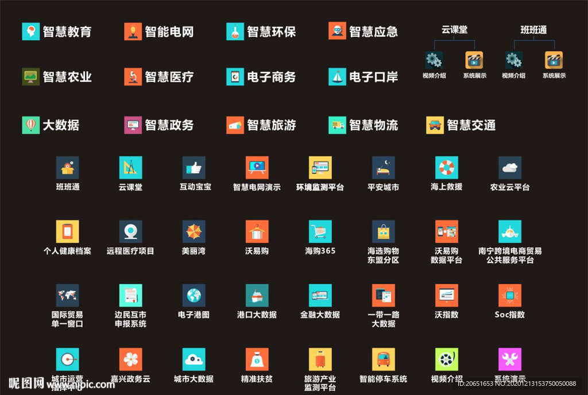Select the 系统展示 clapperboard under 班班通
588x395 pixels.
point(553,58)
